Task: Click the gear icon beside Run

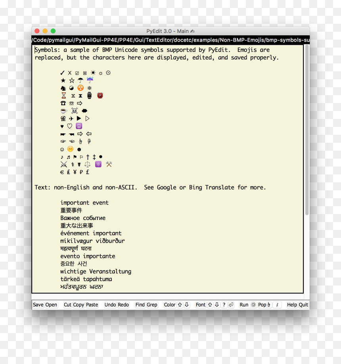Action: pos(253,305)
